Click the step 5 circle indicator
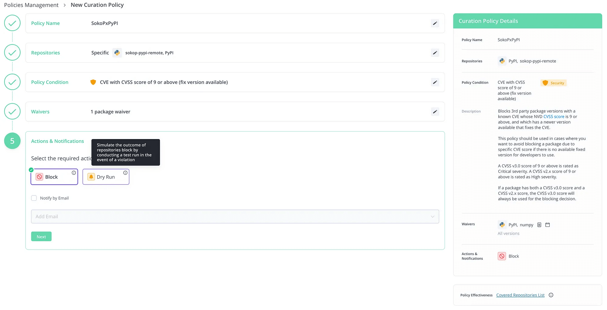The width and height of the screenshot is (607, 310). click(12, 141)
